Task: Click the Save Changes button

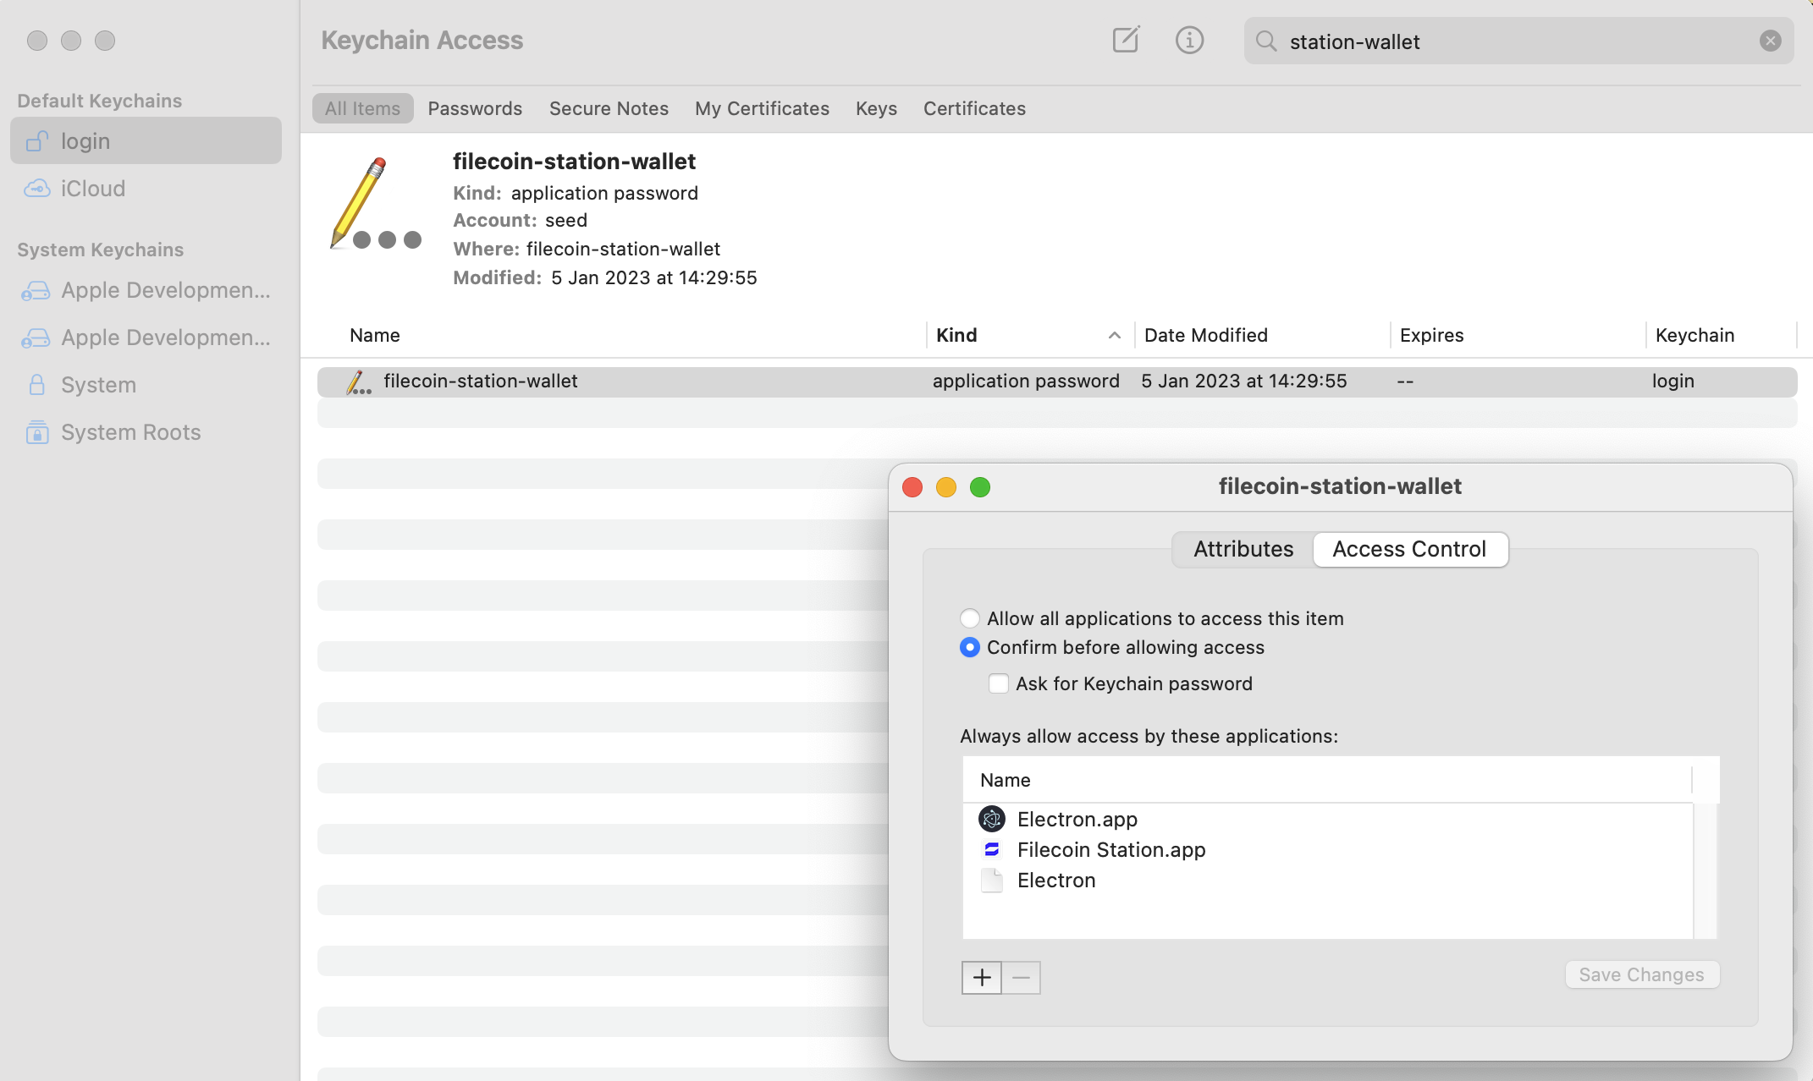Action: point(1640,974)
